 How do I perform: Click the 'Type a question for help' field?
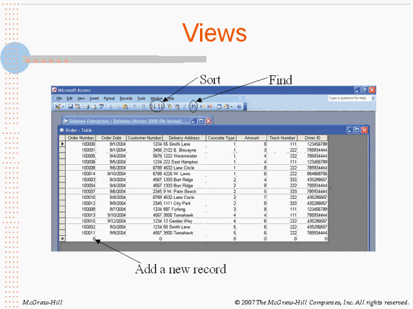(347, 98)
